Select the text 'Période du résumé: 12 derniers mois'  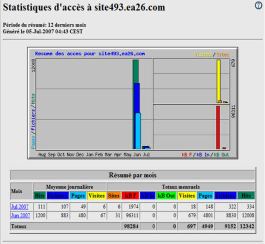[x=44, y=25]
